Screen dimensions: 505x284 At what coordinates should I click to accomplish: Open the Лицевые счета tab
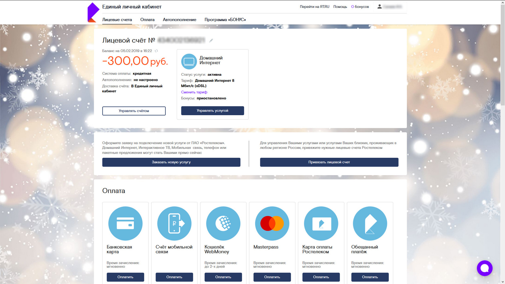pyautogui.click(x=117, y=20)
